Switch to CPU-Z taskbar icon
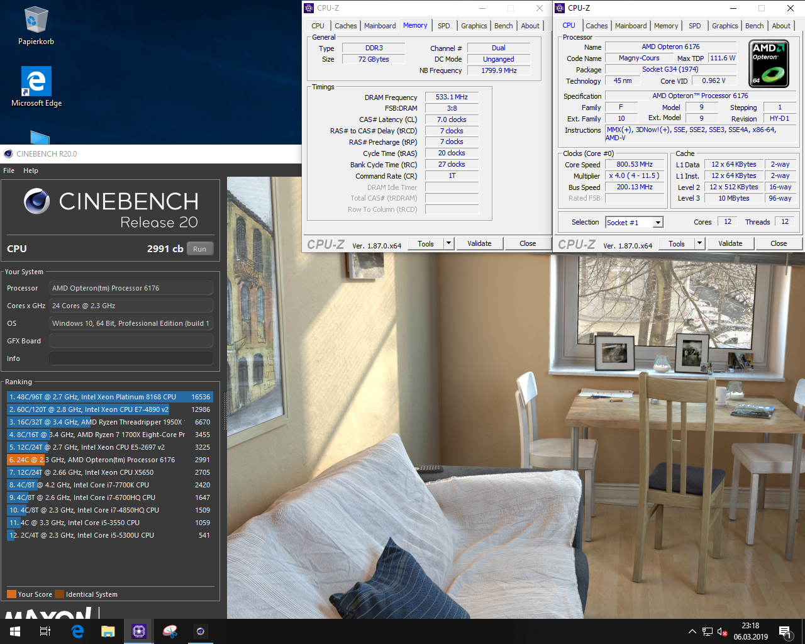805x644 pixels. tap(139, 631)
